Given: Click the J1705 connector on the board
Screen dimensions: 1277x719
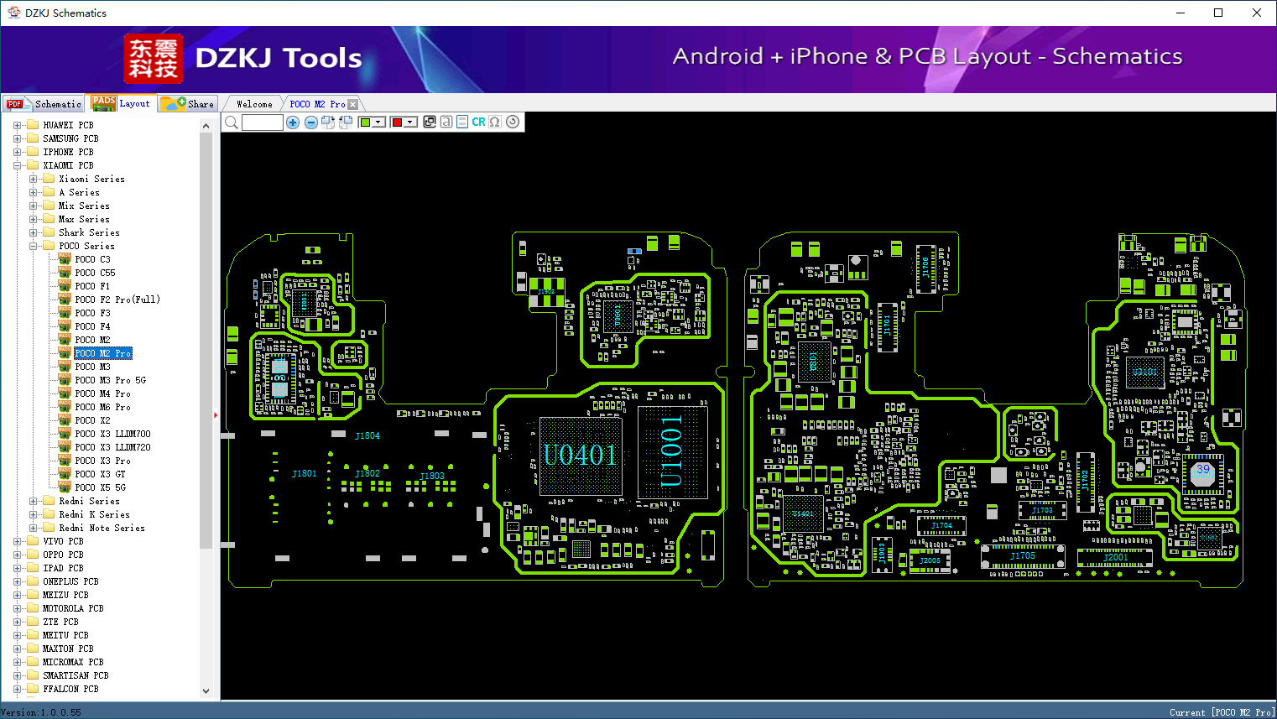Looking at the screenshot, I should point(1023,556).
